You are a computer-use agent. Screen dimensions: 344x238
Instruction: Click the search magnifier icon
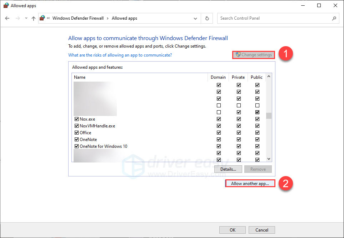(334, 19)
